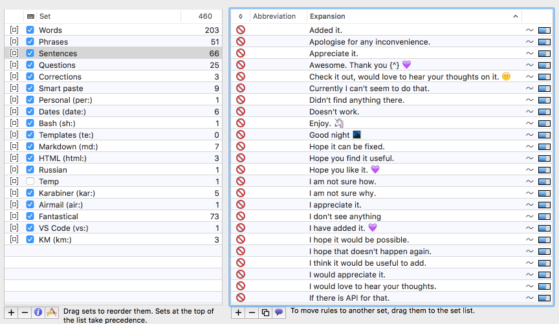Click the Set column header
This screenshot has height=324, width=559.
point(110,16)
